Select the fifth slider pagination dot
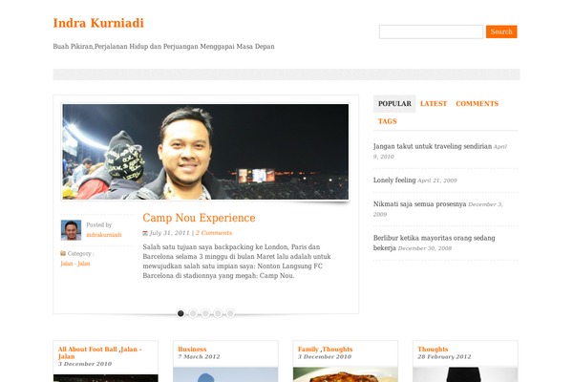The height and width of the screenshot is (382, 573). tap(230, 313)
